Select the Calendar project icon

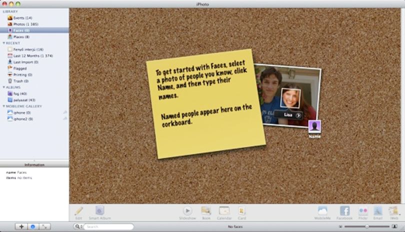coord(224,211)
